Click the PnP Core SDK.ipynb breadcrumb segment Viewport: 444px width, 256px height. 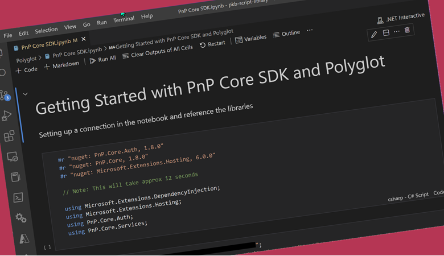[x=73, y=53]
